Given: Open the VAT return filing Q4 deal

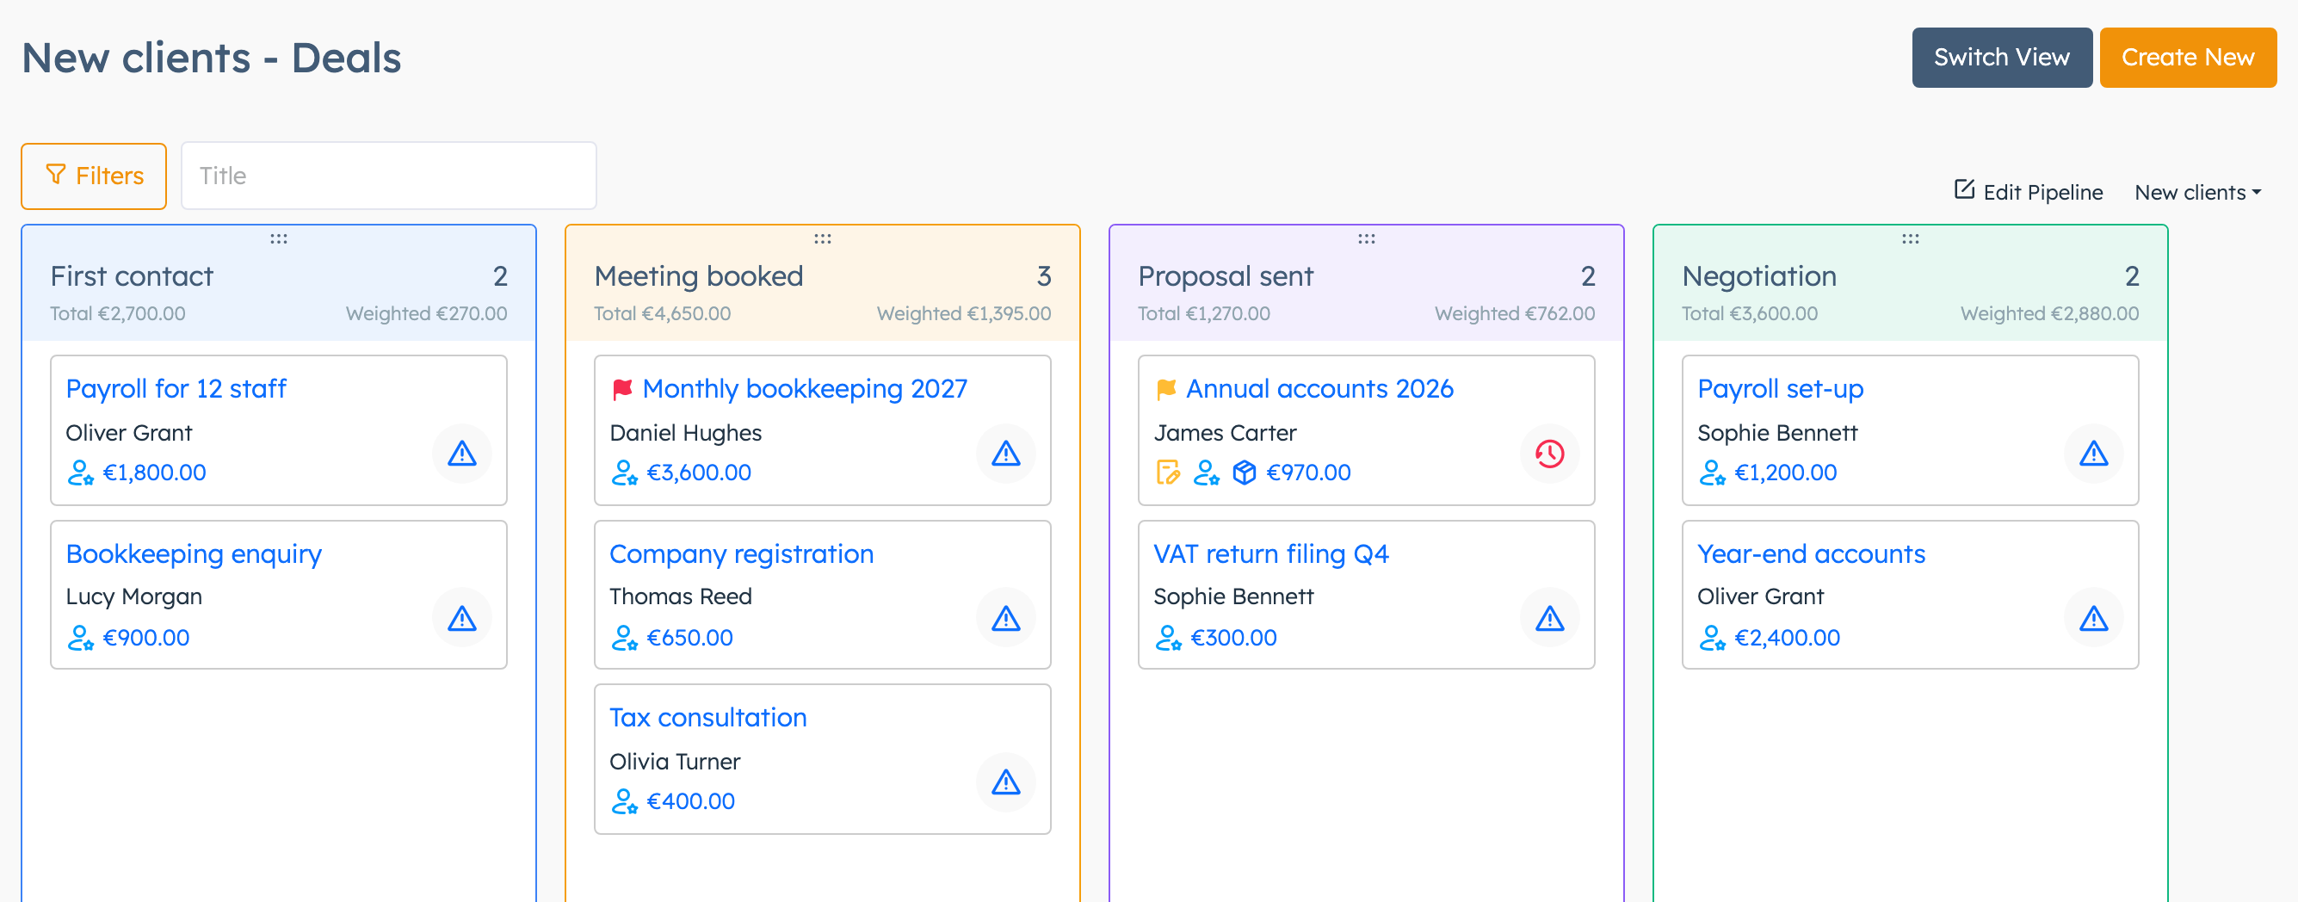Looking at the screenshot, I should coord(1270,553).
